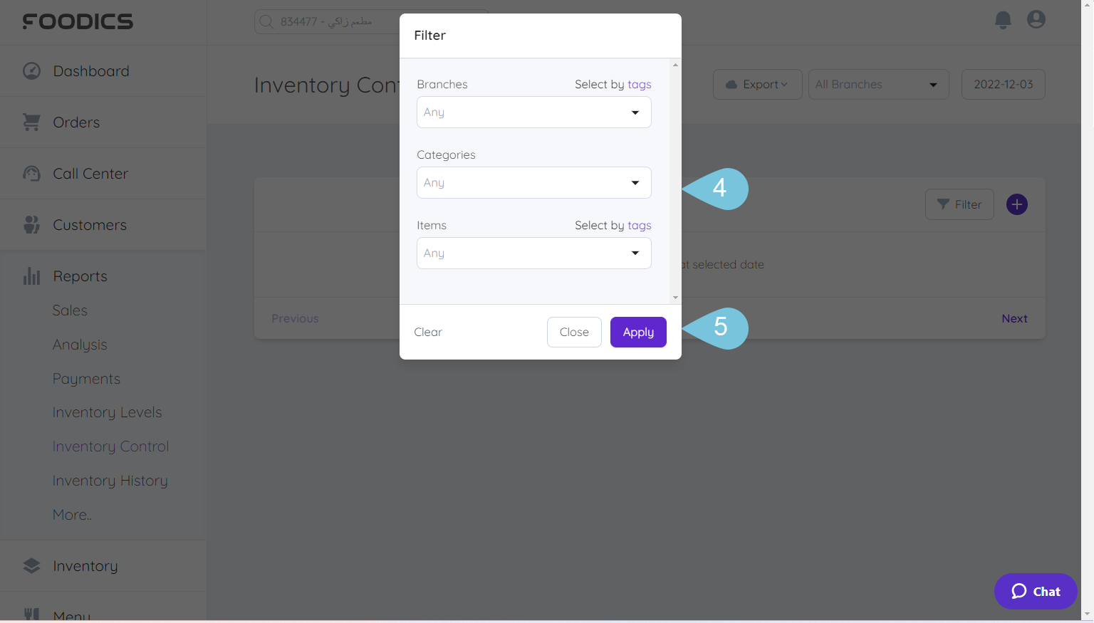Open the Export dropdown
The width and height of the screenshot is (1094, 623).
coord(757,84)
